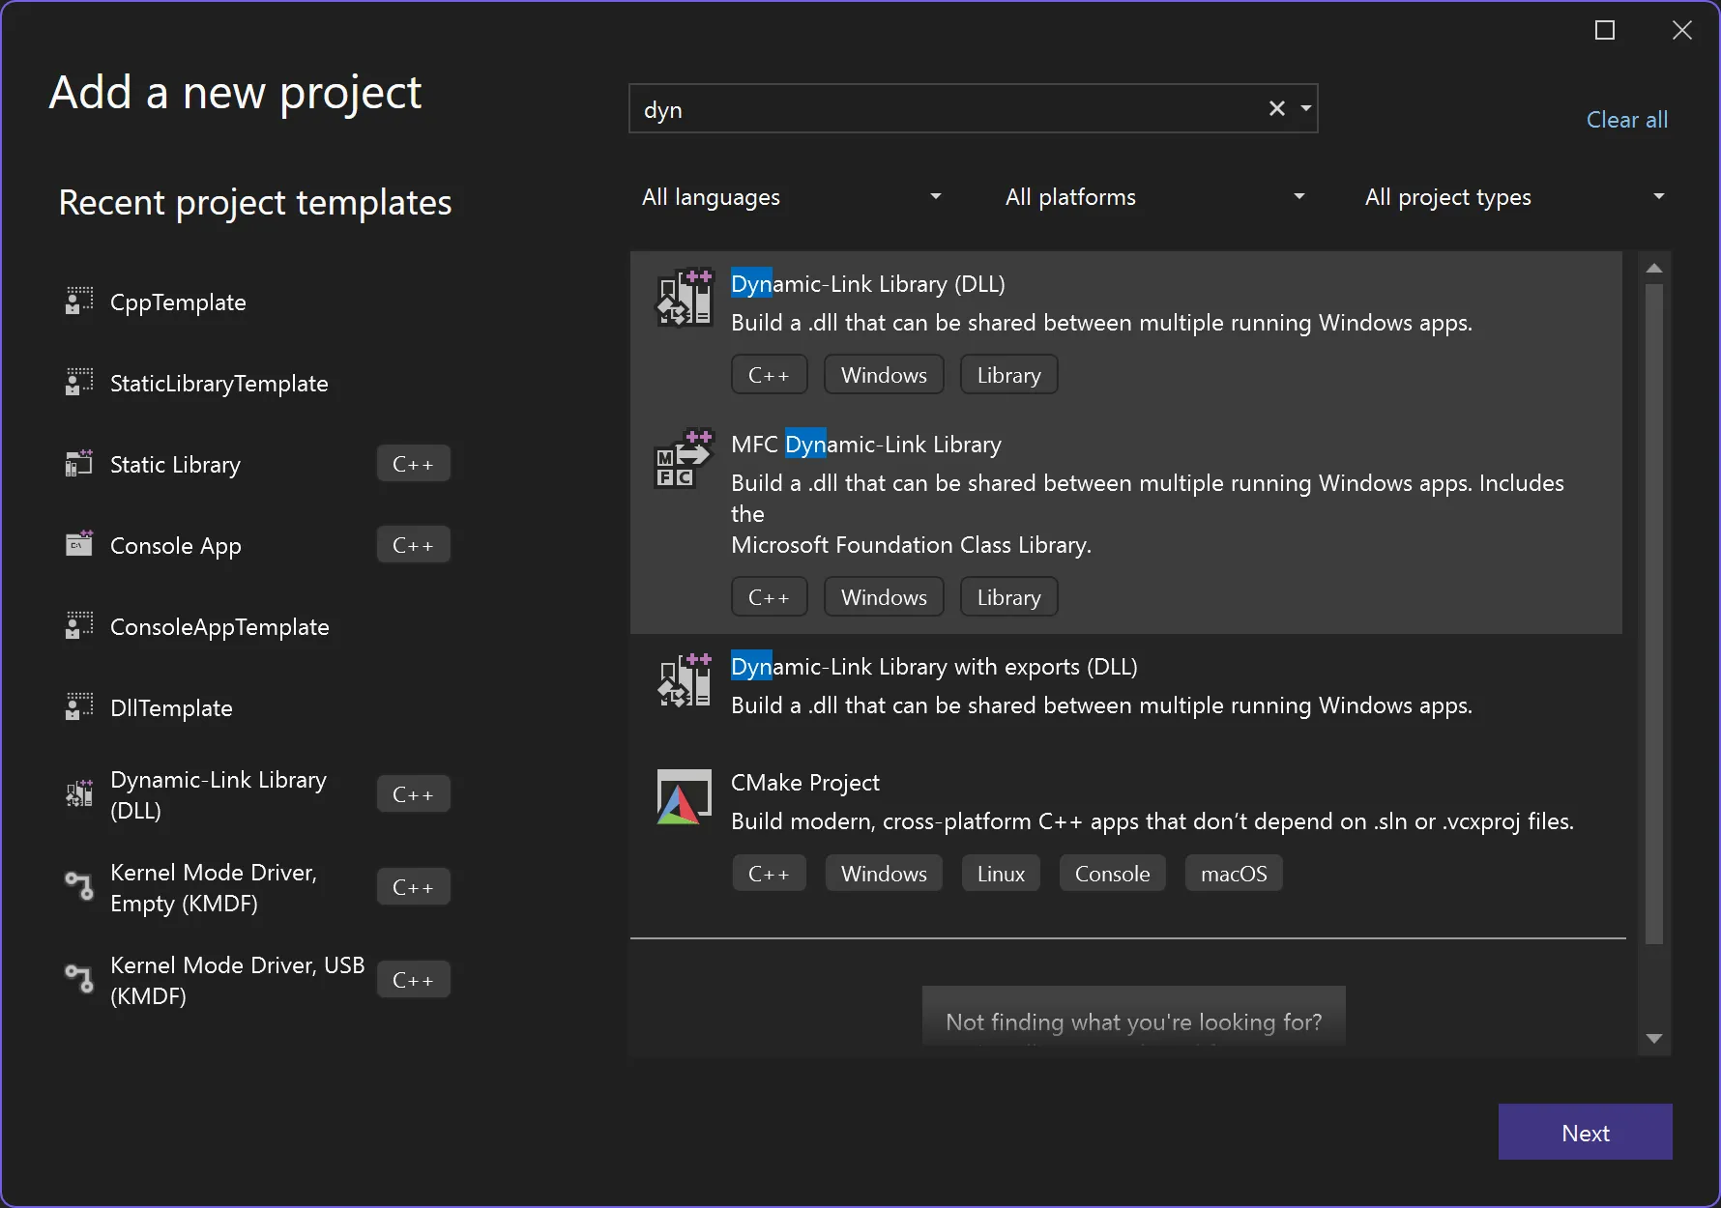Maximize the Add a new project dialog
The image size is (1721, 1208).
pos(1605,30)
